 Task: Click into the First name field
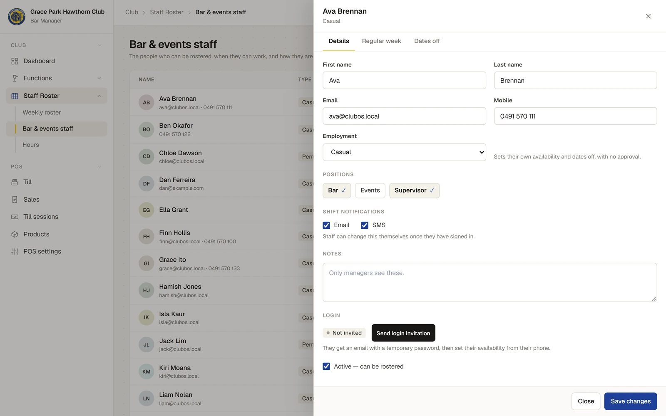[x=404, y=80]
